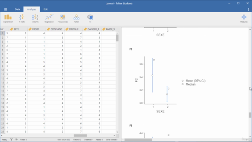The image size is (252, 142).
Task: Switch to the Data tab
Action: (x=17, y=9)
